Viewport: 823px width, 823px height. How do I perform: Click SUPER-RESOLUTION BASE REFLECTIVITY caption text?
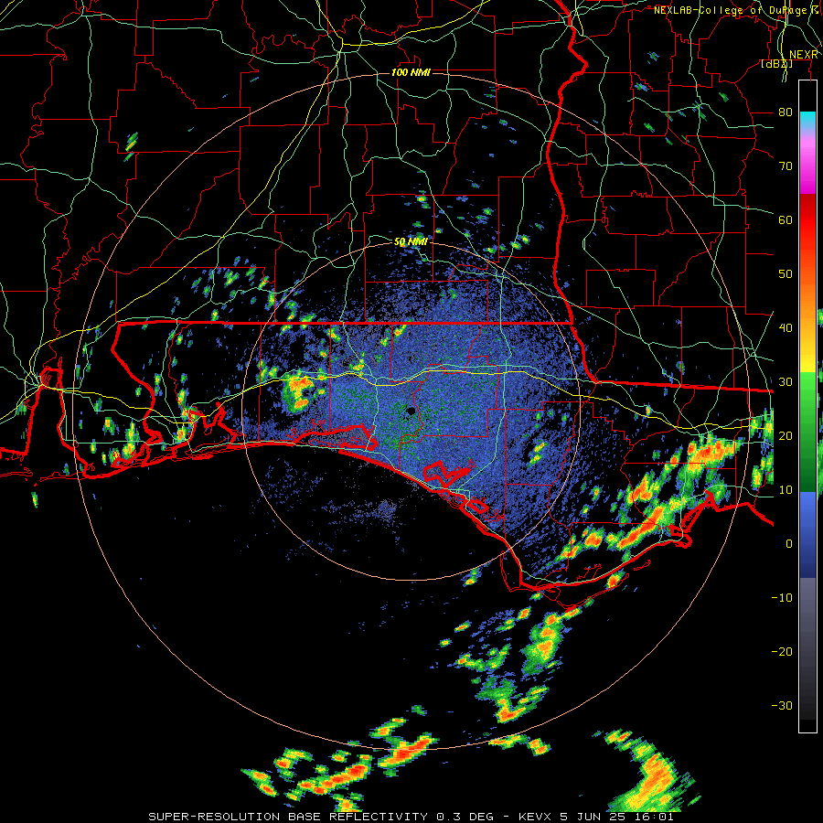[x=287, y=817]
